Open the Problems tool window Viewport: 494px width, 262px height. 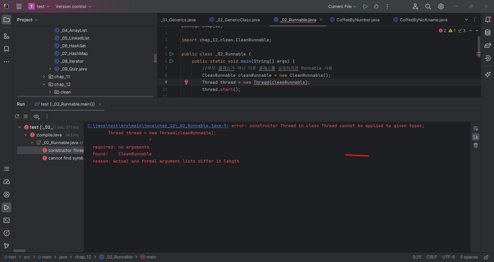6,233
